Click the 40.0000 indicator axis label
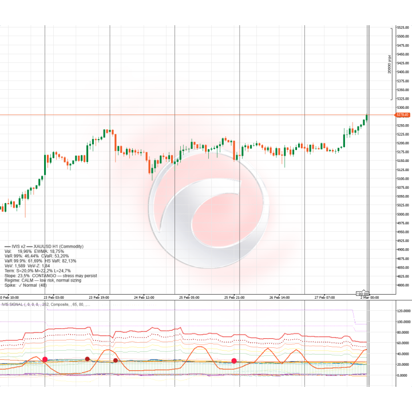Image resolution: width=412 pixels, height=412 pixels. (404, 354)
